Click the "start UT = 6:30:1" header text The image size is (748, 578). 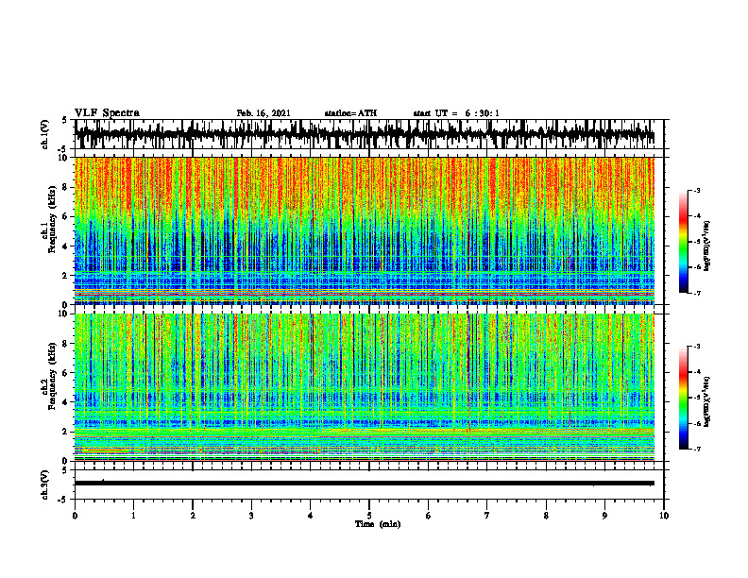click(x=456, y=113)
